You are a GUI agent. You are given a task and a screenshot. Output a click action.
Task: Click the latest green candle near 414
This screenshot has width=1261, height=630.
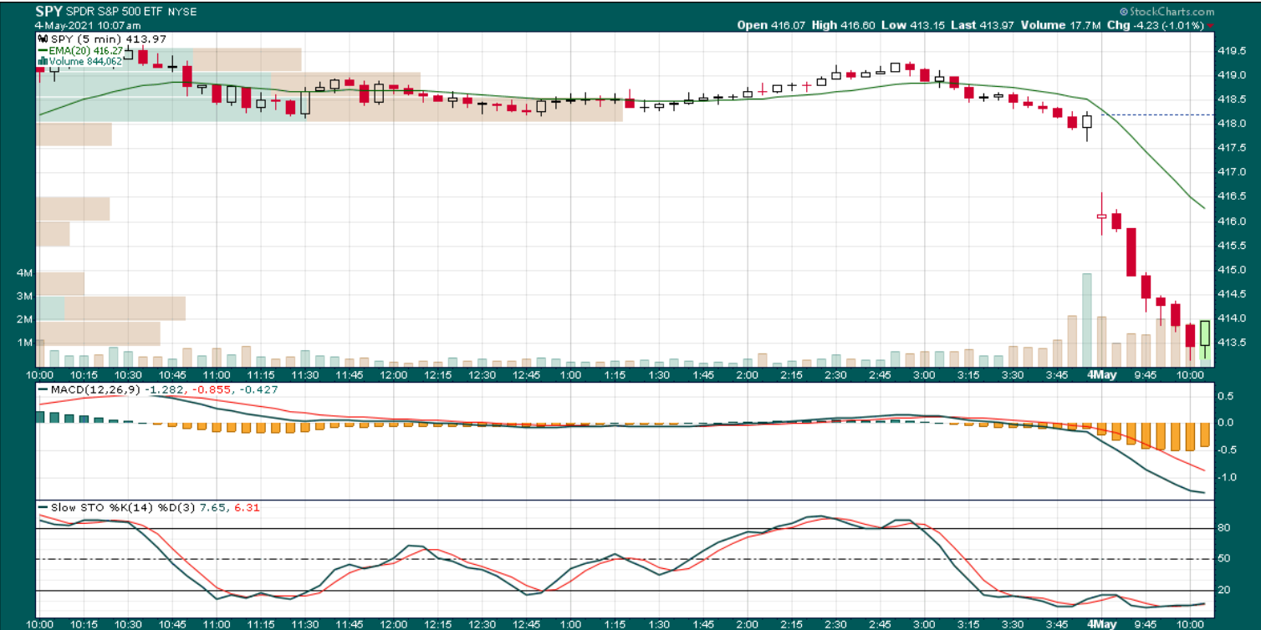(1205, 333)
